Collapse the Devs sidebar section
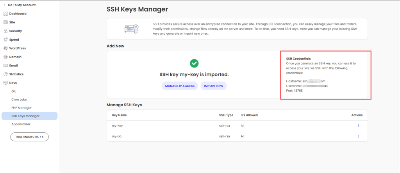400x173 pixels. 13,83
